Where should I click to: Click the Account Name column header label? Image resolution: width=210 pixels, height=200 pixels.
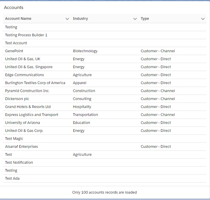(18, 18)
